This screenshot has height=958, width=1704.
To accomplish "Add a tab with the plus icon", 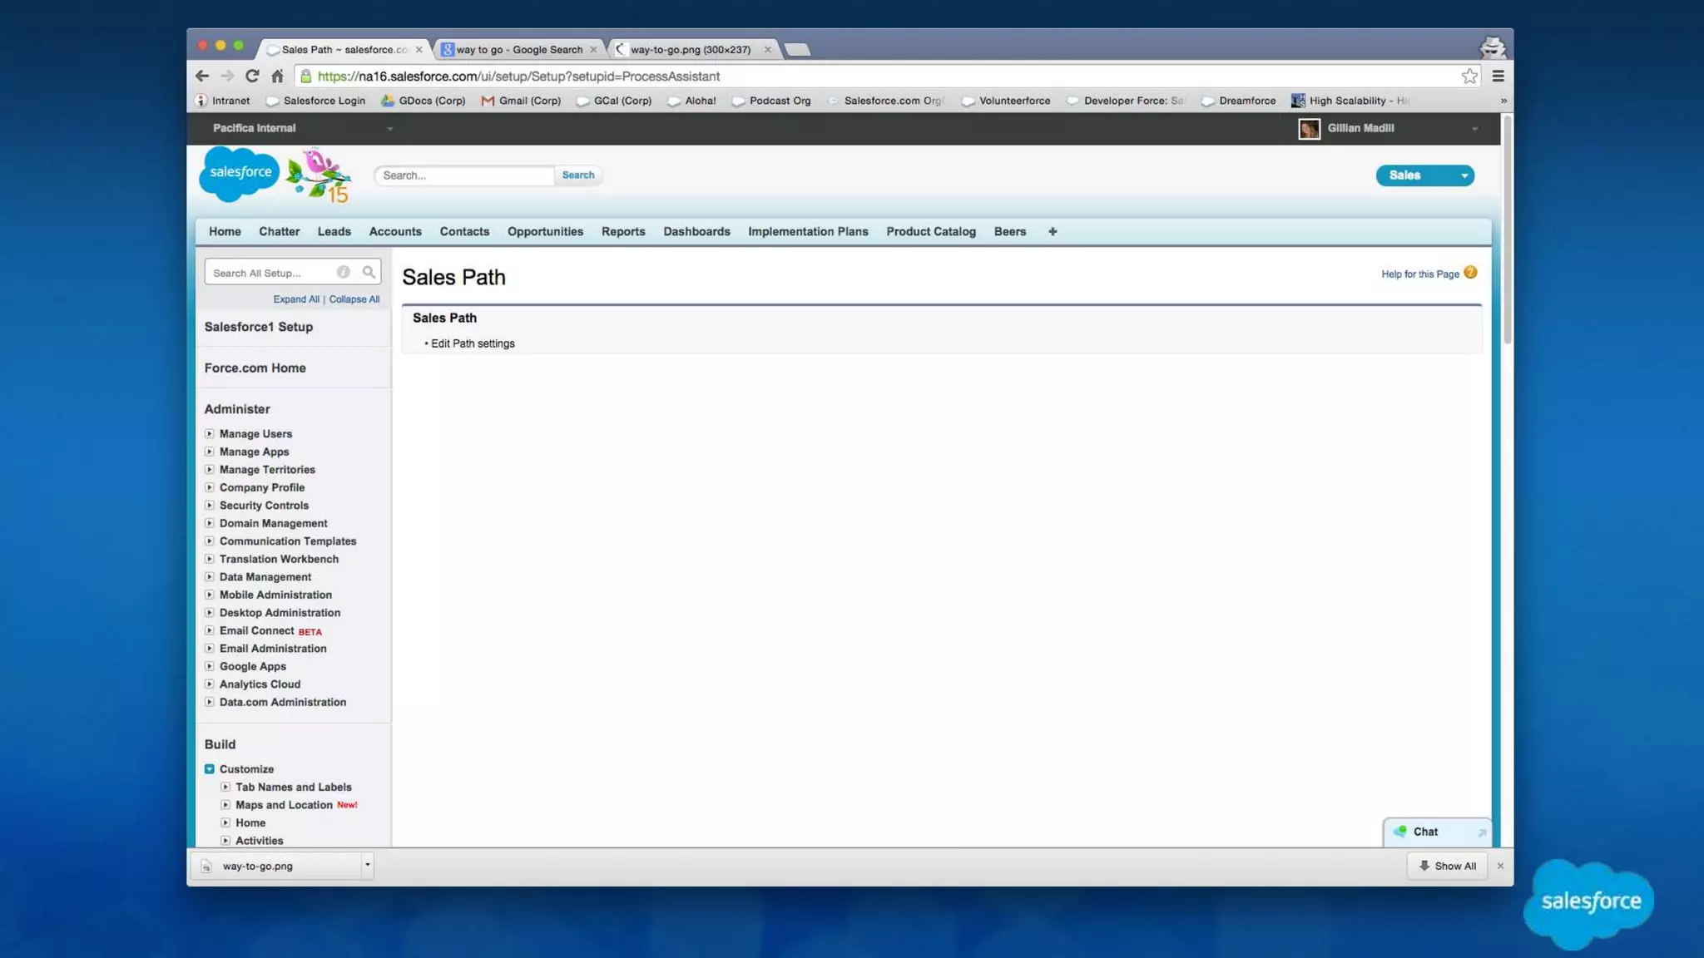I will 1052,231.
